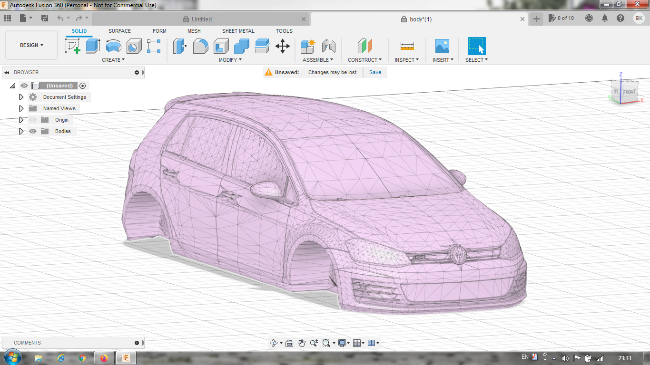Select the window selection icon under Select
650x365 pixels.
tap(476, 47)
